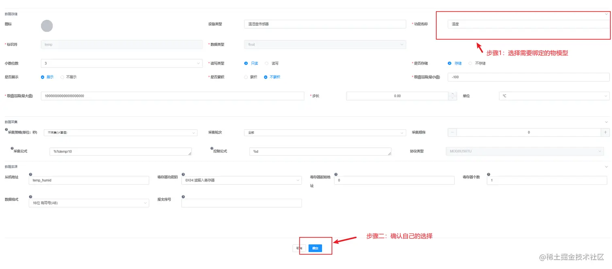Collapse the 数据来源 section chevron

(x=606, y=166)
